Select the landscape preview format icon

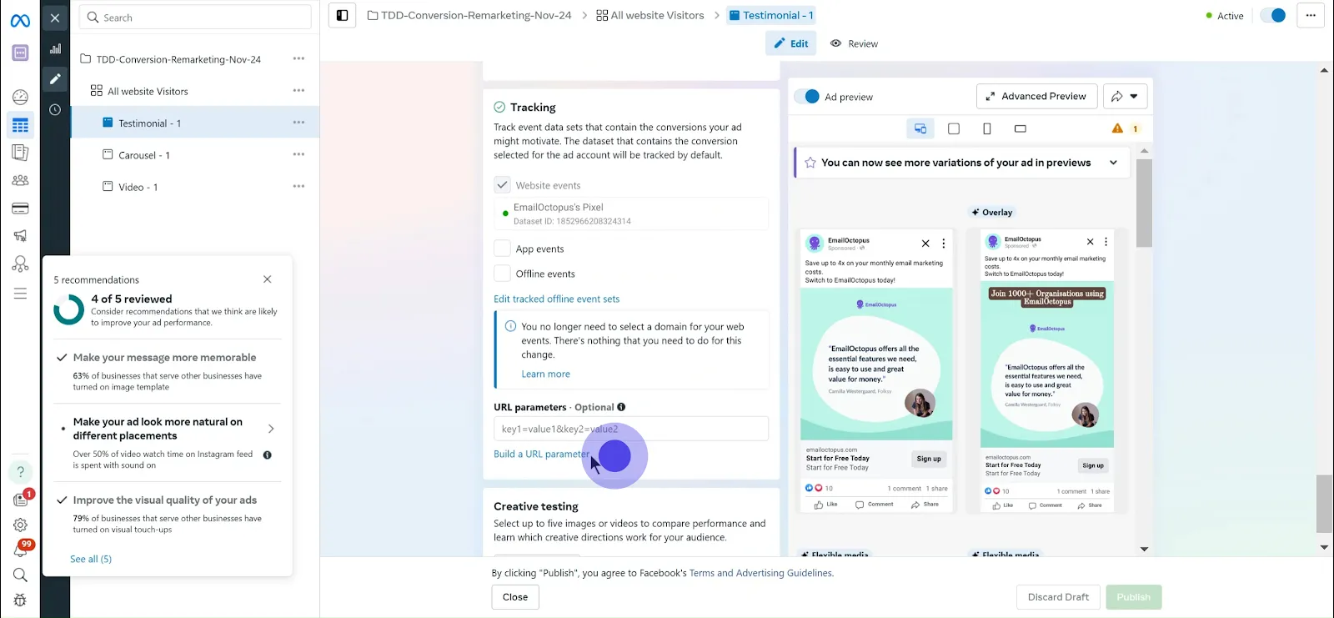point(1021,128)
